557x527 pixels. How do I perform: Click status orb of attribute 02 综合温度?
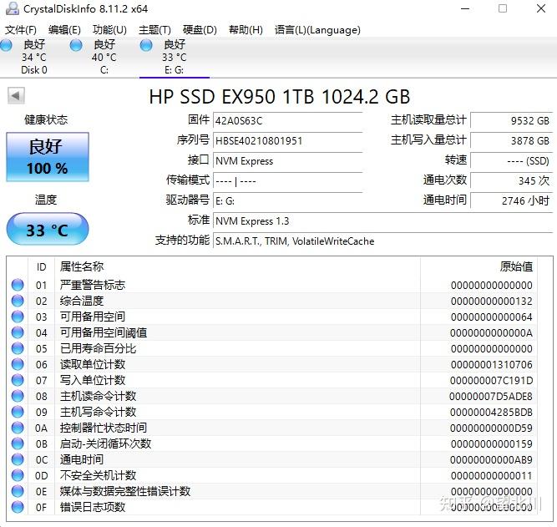[x=18, y=301]
